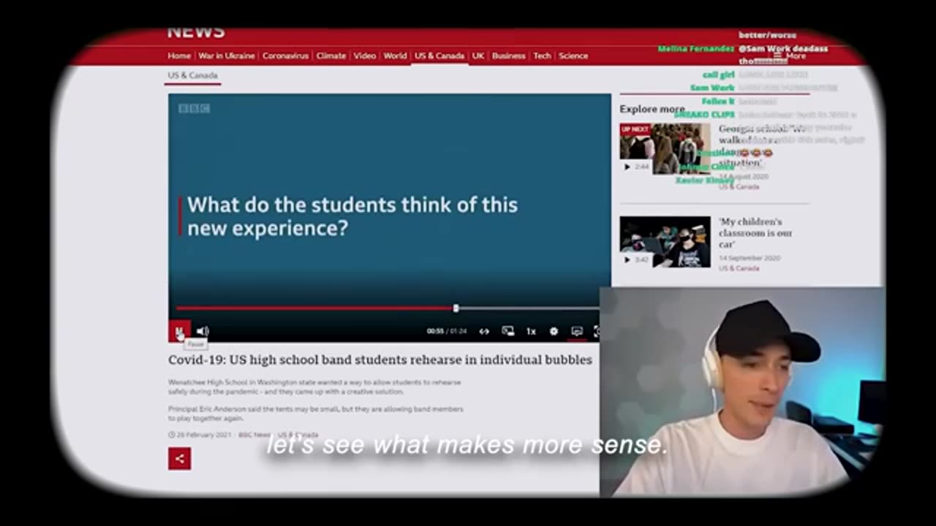Open Climate section
Viewport: 936px width, 526px height.
[x=331, y=56]
